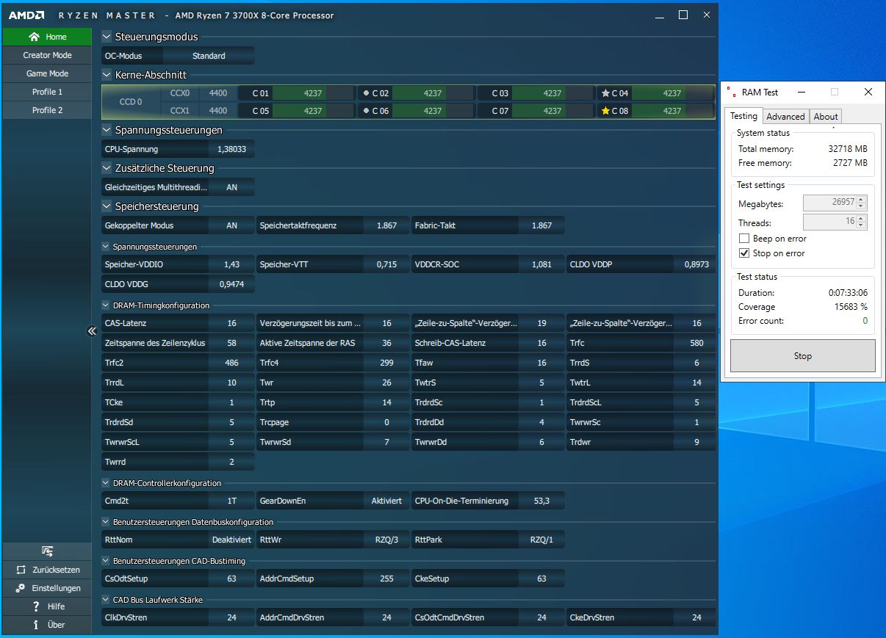Select Profile 1 in sidebar
This screenshot has height=638, width=886.
point(47,92)
